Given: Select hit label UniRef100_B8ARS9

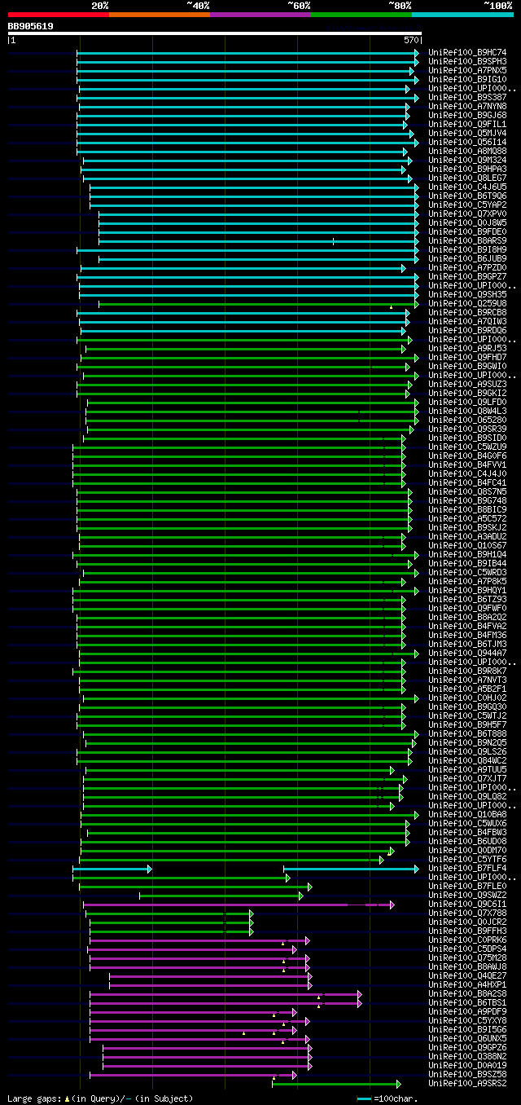Looking at the screenshot, I should pyautogui.click(x=467, y=241).
